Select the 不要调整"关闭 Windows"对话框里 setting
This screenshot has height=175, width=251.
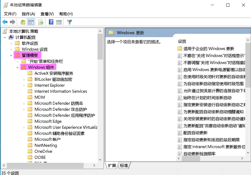214,62
